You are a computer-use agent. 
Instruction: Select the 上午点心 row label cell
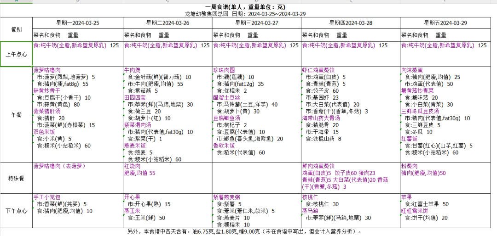(16, 54)
